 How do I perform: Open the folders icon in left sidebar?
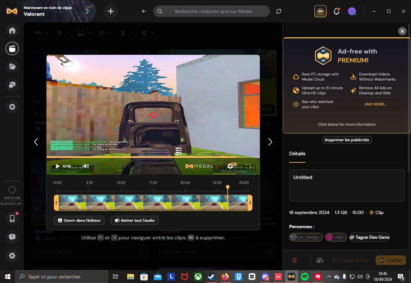click(x=12, y=67)
